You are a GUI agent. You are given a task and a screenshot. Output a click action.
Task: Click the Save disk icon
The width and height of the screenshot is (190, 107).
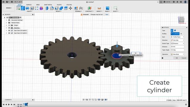(x=12, y=2)
